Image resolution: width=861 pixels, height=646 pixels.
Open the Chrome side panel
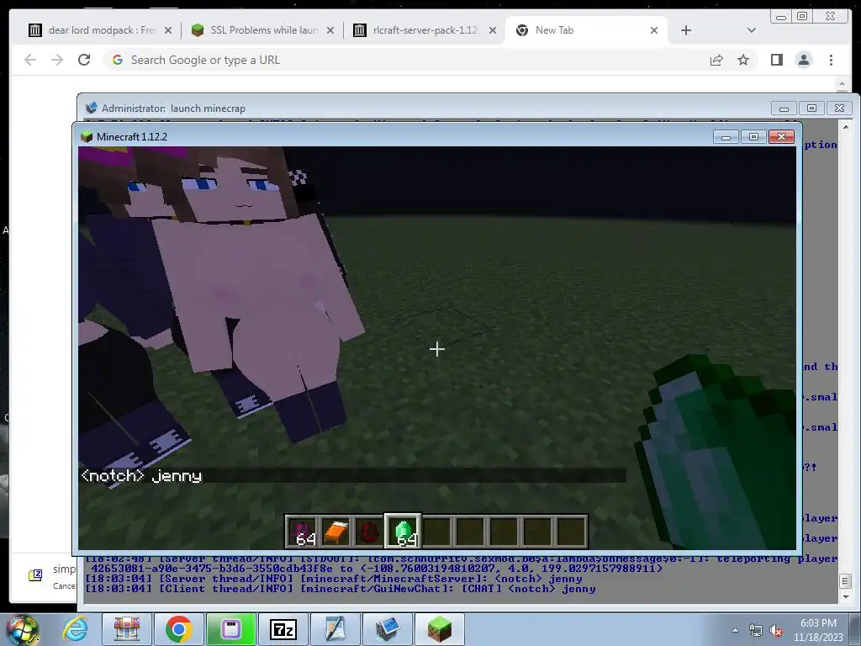point(776,60)
